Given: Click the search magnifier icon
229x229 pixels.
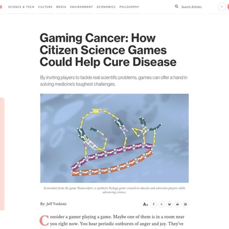Looking at the screenshot, I should [176, 6].
